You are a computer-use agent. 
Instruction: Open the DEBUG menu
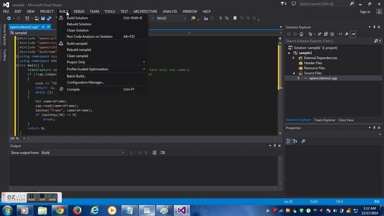[79, 11]
